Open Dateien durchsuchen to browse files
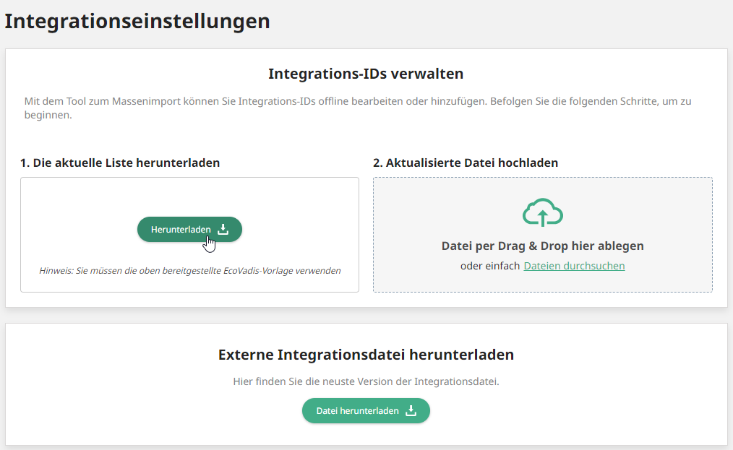Image resolution: width=733 pixels, height=450 pixels. coord(573,265)
